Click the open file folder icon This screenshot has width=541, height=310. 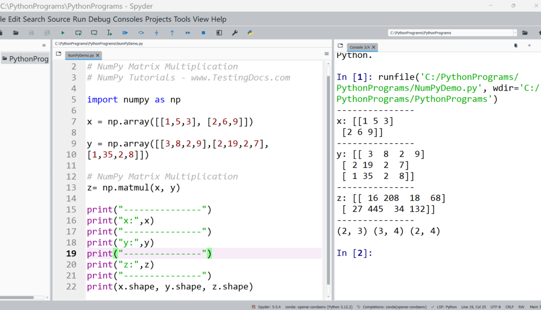(x=16, y=33)
